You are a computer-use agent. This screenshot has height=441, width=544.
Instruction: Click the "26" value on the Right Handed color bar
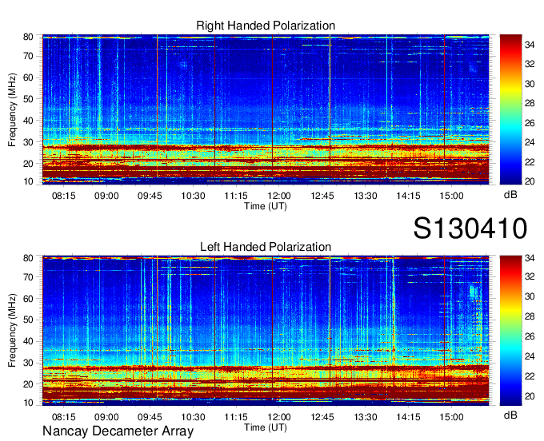(530, 123)
